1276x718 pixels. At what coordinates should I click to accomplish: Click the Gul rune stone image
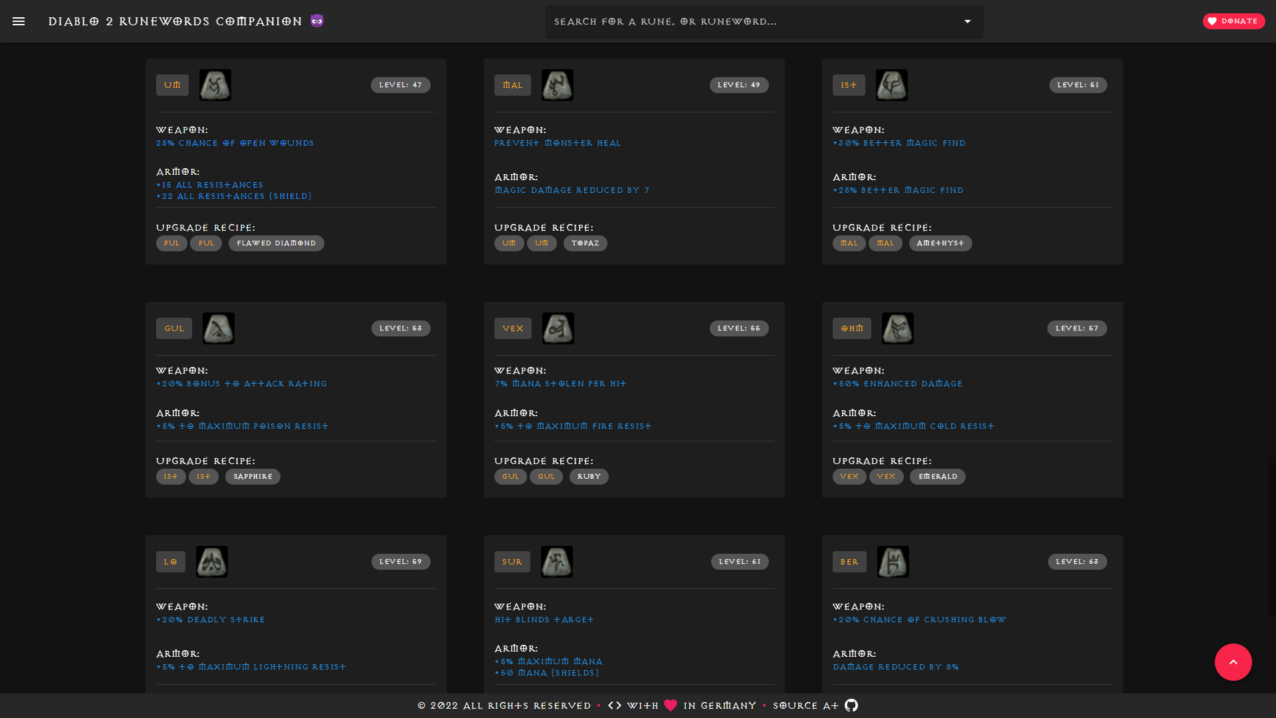pos(219,328)
